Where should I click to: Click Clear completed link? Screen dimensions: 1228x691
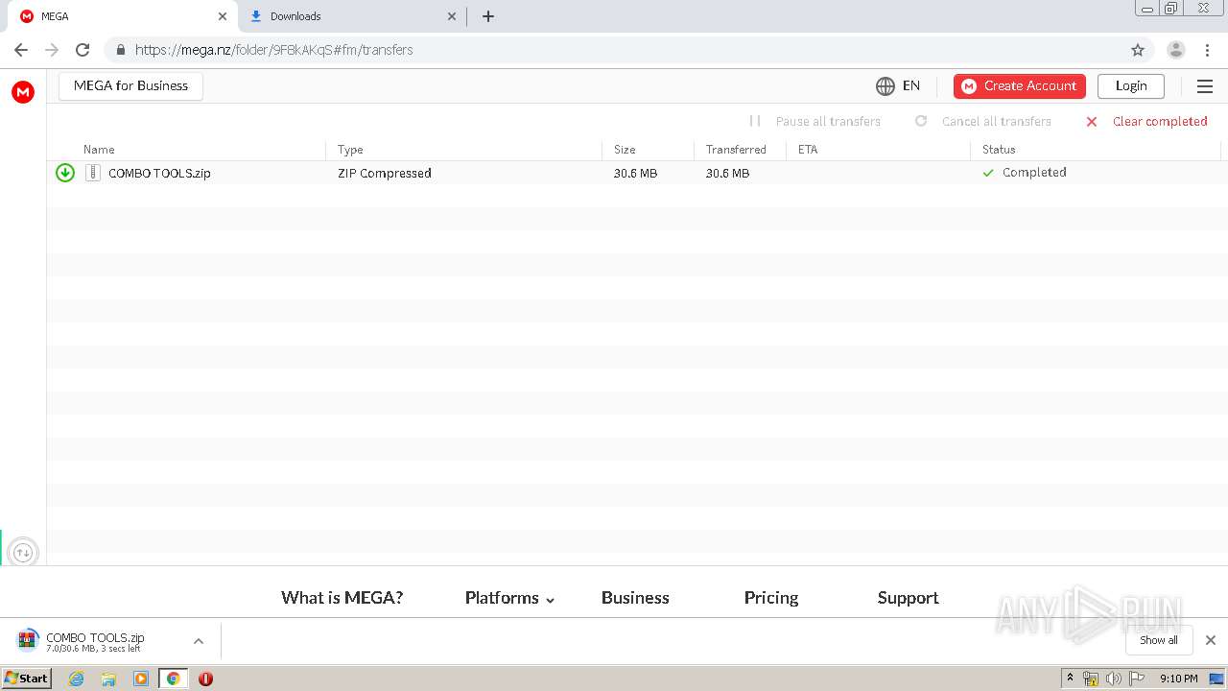pos(1160,122)
